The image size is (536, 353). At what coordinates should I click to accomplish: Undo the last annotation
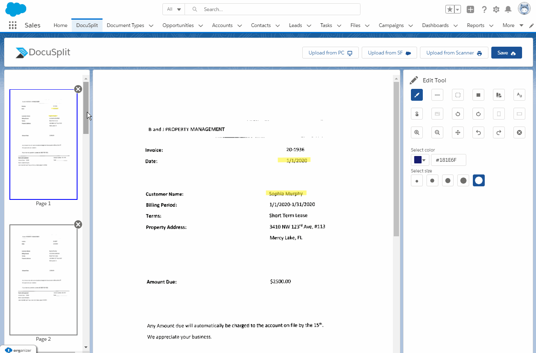coord(478,132)
